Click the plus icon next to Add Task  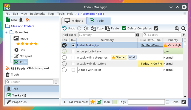coord(138,35)
